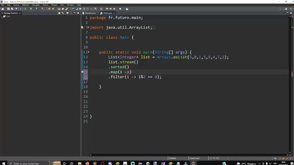Image resolution: width=294 pixels, height=165 pixels.
Task: Click the Open Type toolbar icon
Action: point(59,9)
